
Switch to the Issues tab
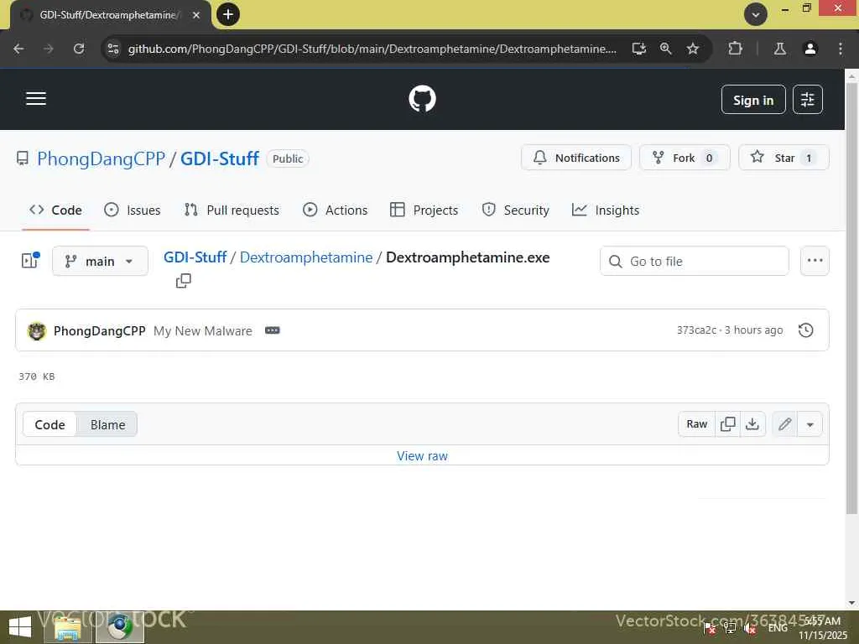point(133,210)
